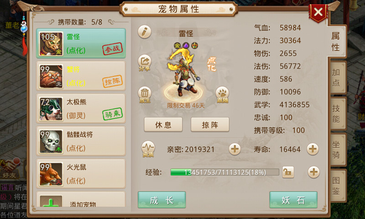Click the green 成长 button

point(162,200)
